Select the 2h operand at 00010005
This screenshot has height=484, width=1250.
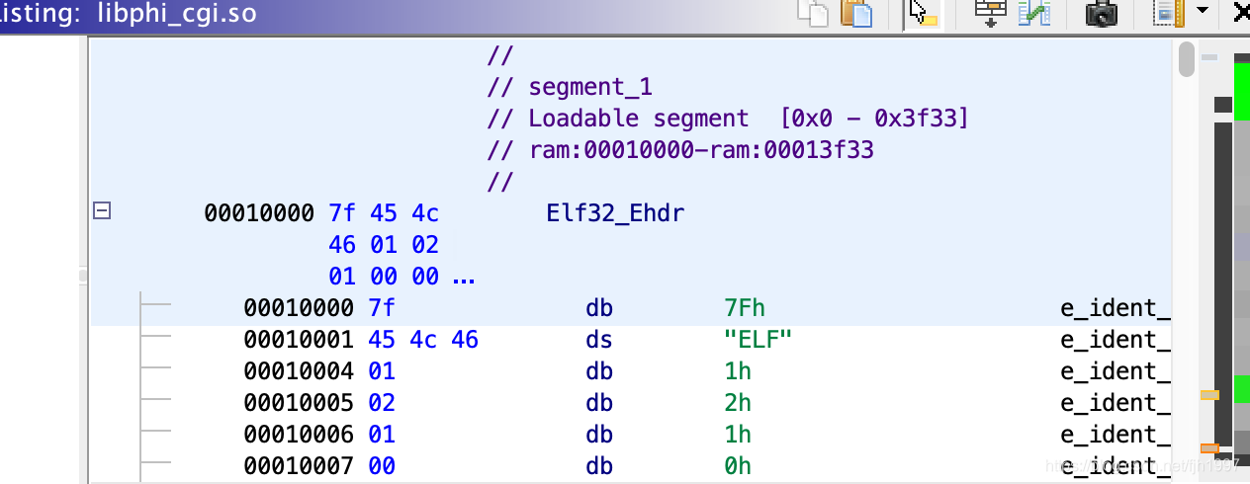[x=738, y=403]
